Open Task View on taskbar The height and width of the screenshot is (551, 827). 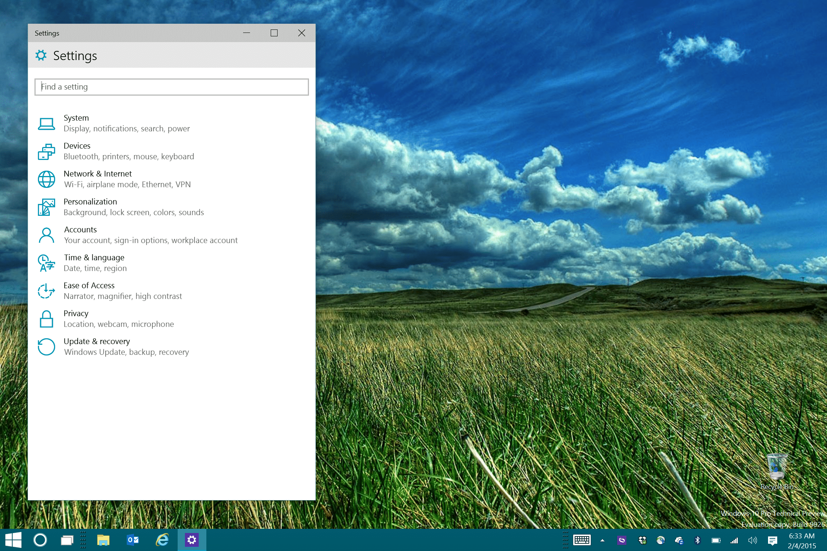[67, 540]
